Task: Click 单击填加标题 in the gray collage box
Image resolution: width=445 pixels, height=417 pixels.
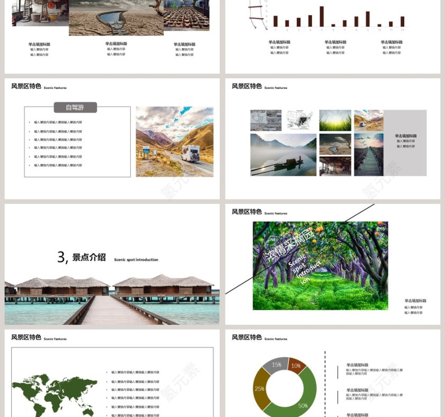Action: pos(405,136)
